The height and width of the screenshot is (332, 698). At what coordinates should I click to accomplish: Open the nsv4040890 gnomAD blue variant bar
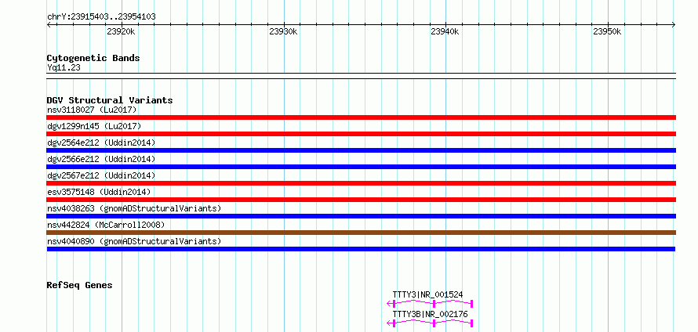[x=361, y=249]
